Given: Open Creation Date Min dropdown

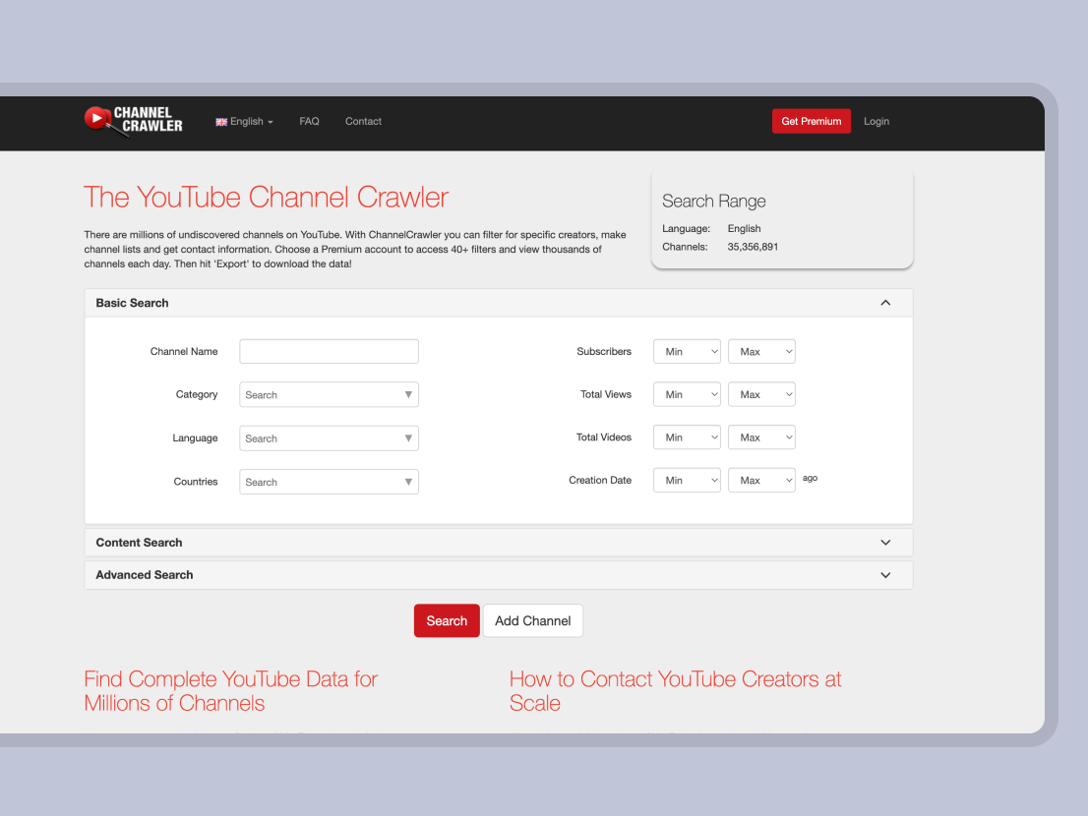Looking at the screenshot, I should [x=687, y=480].
